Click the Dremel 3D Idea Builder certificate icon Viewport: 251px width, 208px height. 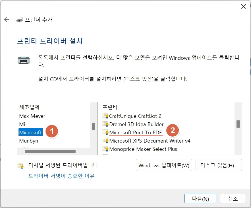105,124
